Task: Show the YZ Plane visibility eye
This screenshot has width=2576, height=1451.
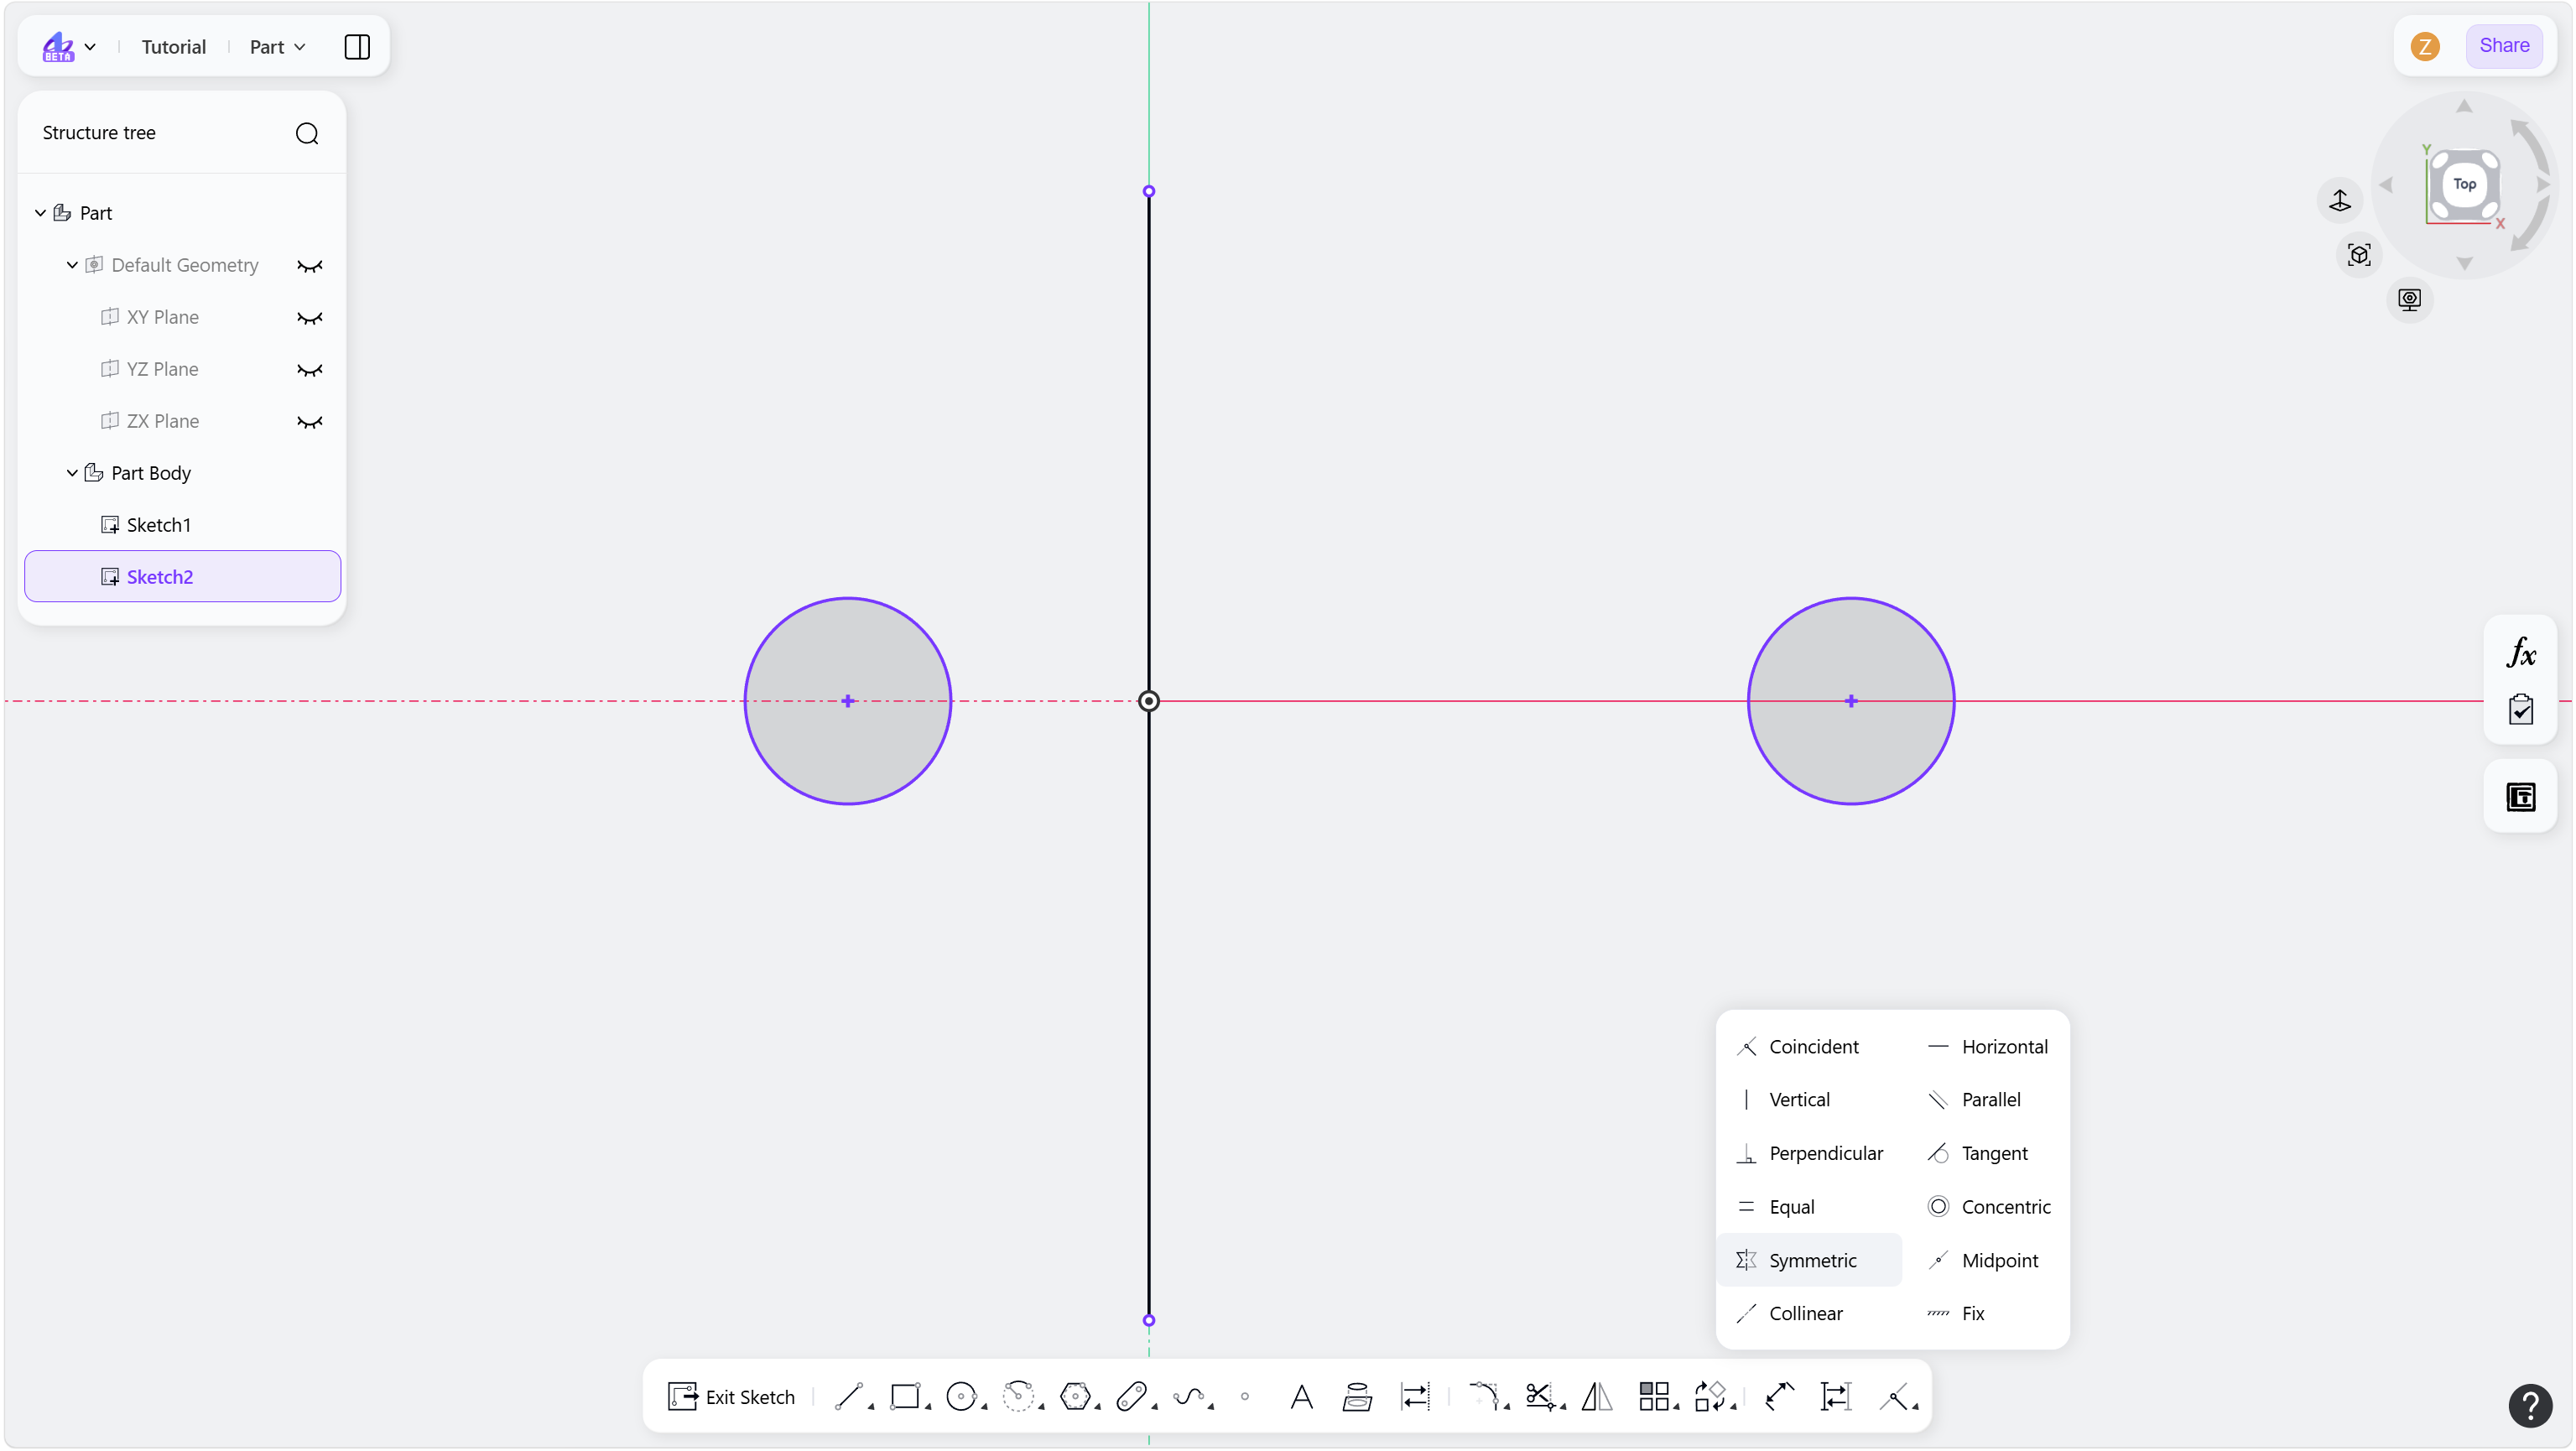Action: pos(310,370)
